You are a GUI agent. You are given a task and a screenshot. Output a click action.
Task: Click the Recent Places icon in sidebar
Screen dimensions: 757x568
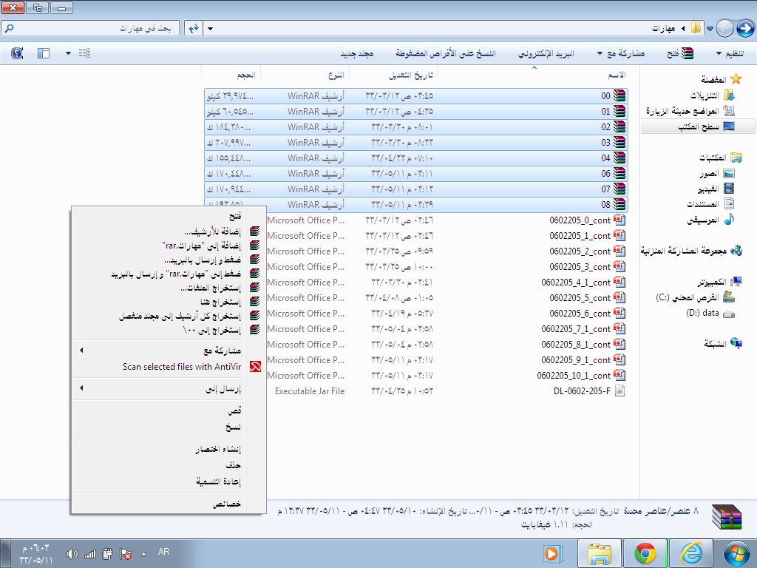point(729,111)
